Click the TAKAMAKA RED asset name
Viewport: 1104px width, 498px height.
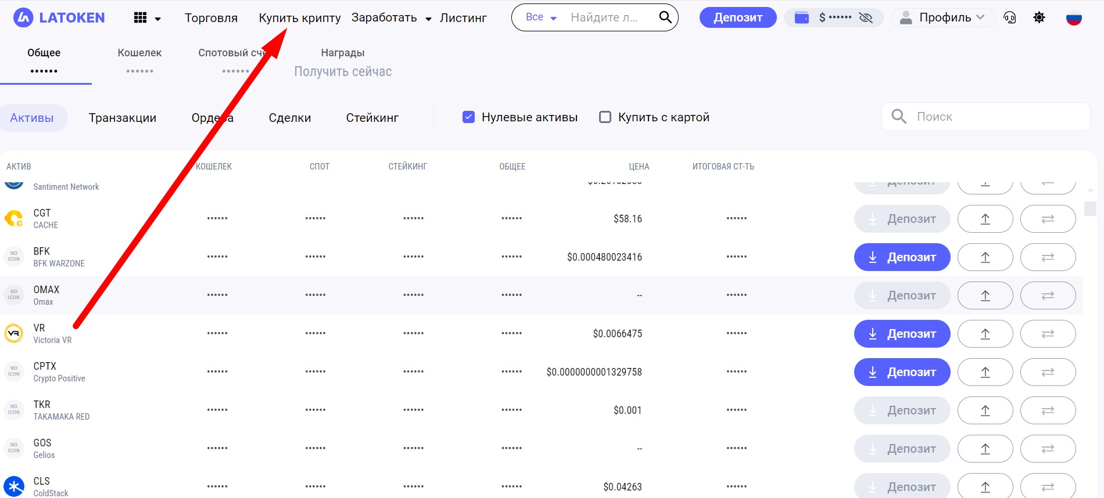tap(62, 417)
